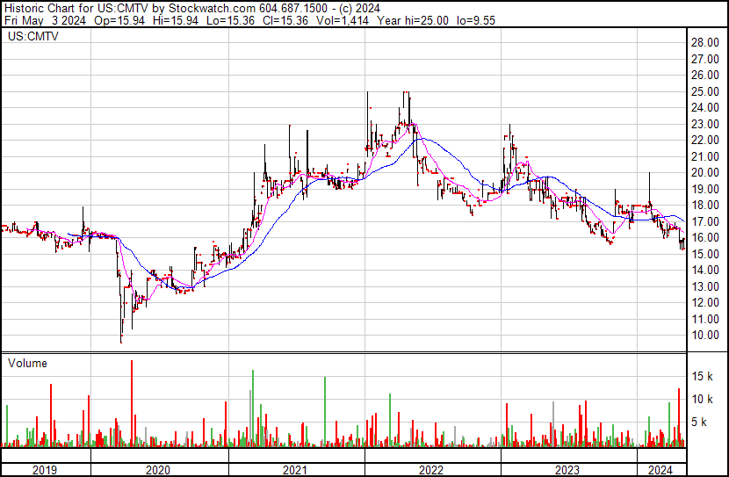Click the 25.00 price axis label

705,91
